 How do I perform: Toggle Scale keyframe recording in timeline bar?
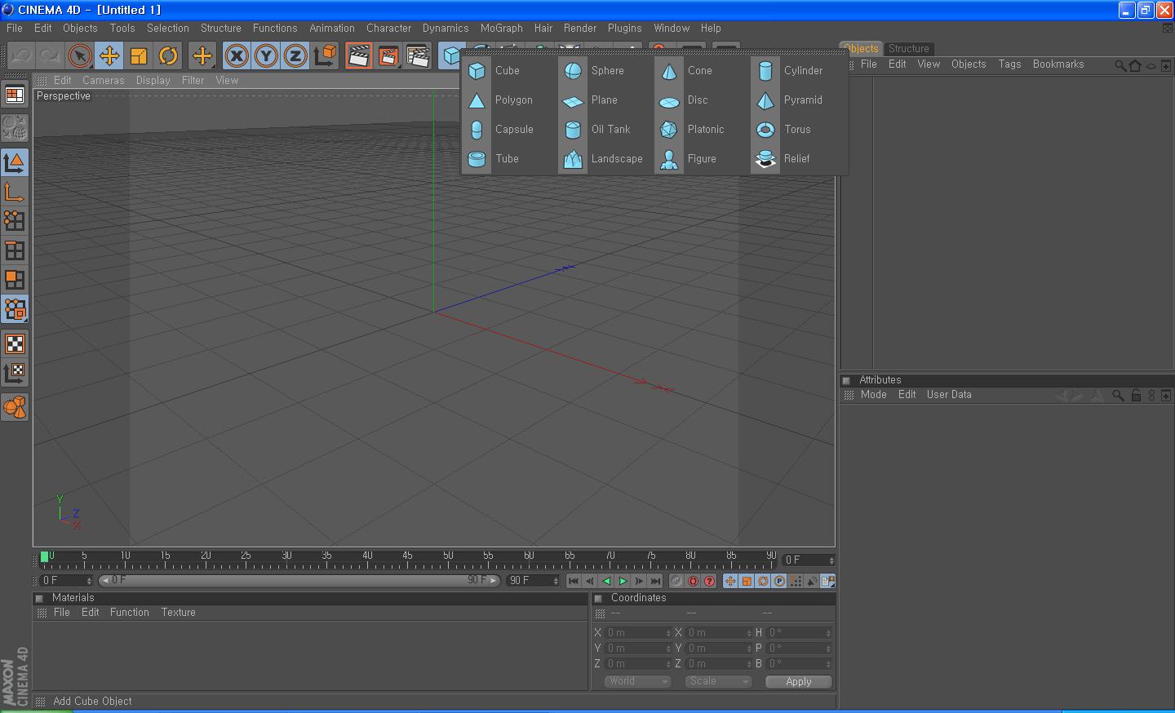[x=747, y=581]
